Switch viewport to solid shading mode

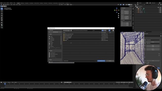pos(129,5)
